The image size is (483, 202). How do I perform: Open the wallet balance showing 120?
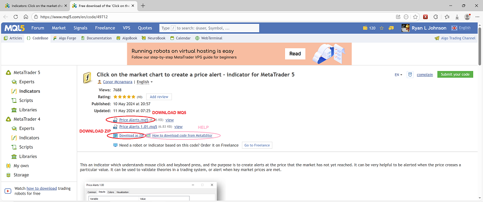[369, 28]
